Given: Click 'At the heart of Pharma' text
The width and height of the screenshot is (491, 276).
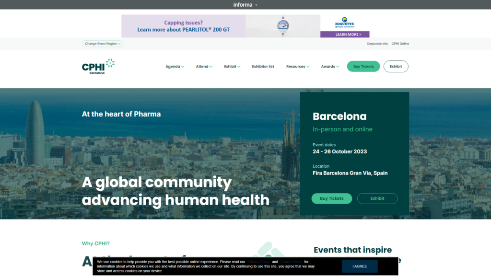Looking at the screenshot, I should 121,114.
